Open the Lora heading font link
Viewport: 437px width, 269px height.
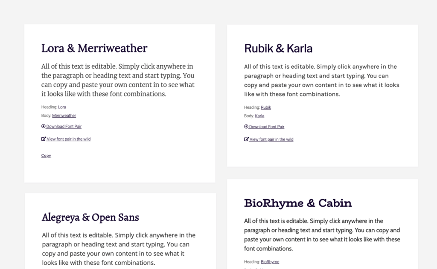point(62,107)
